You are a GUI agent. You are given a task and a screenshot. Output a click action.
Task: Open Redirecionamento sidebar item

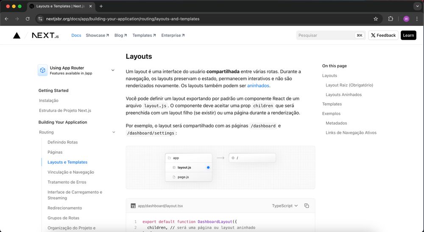pos(64,208)
